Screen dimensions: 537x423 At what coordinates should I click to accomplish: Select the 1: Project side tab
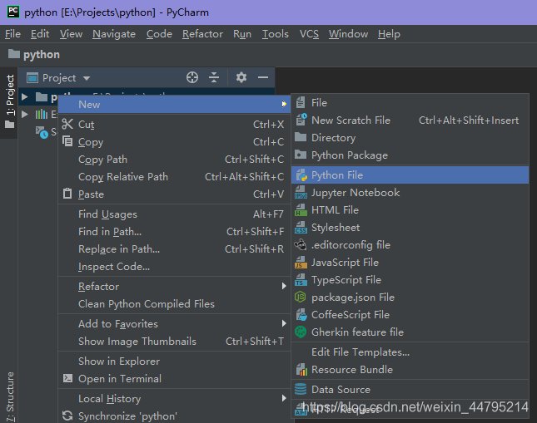click(x=9, y=102)
